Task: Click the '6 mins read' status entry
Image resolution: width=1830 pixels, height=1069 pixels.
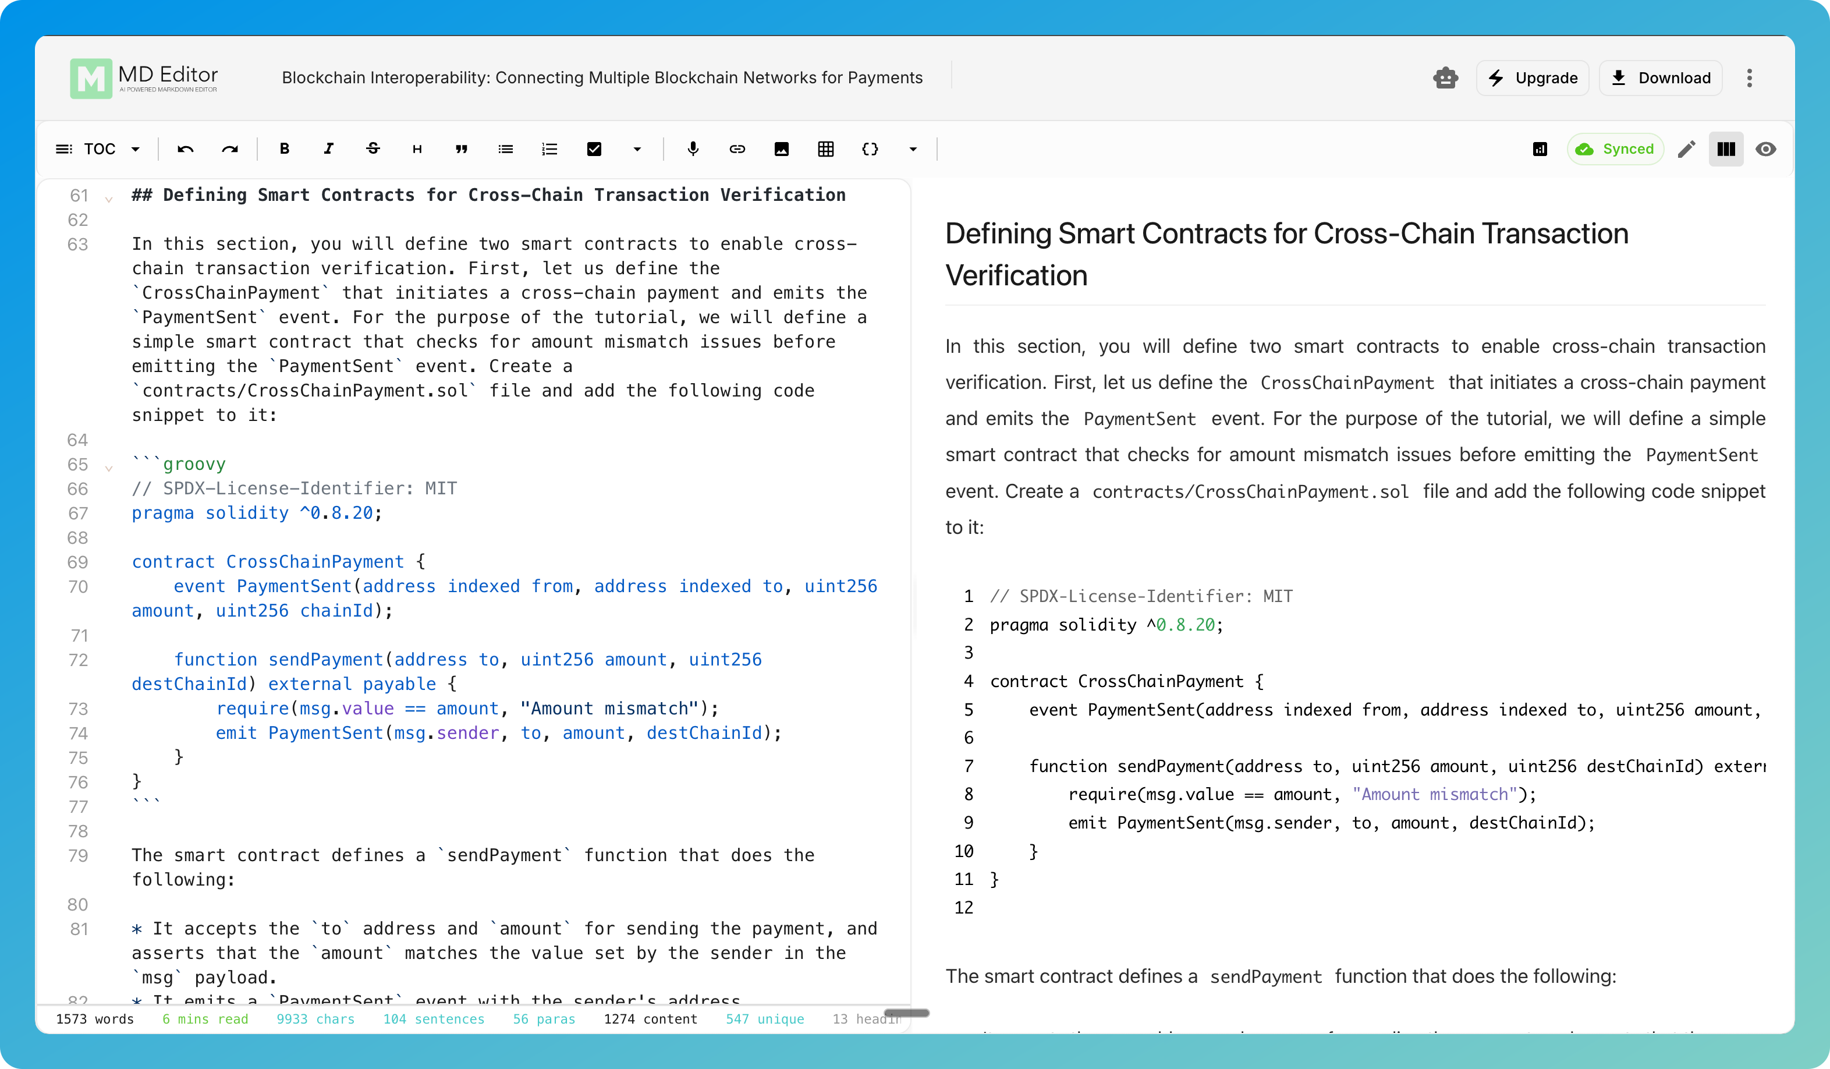Action: (x=205, y=1019)
